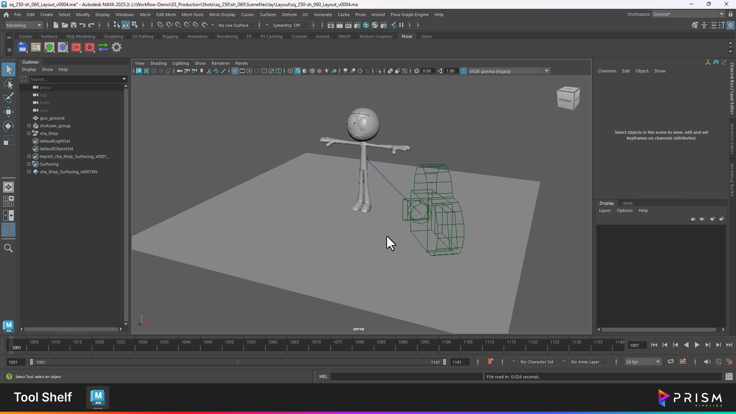Select the Move tool in toolbox
This screenshot has height=414, width=736.
pos(8,112)
